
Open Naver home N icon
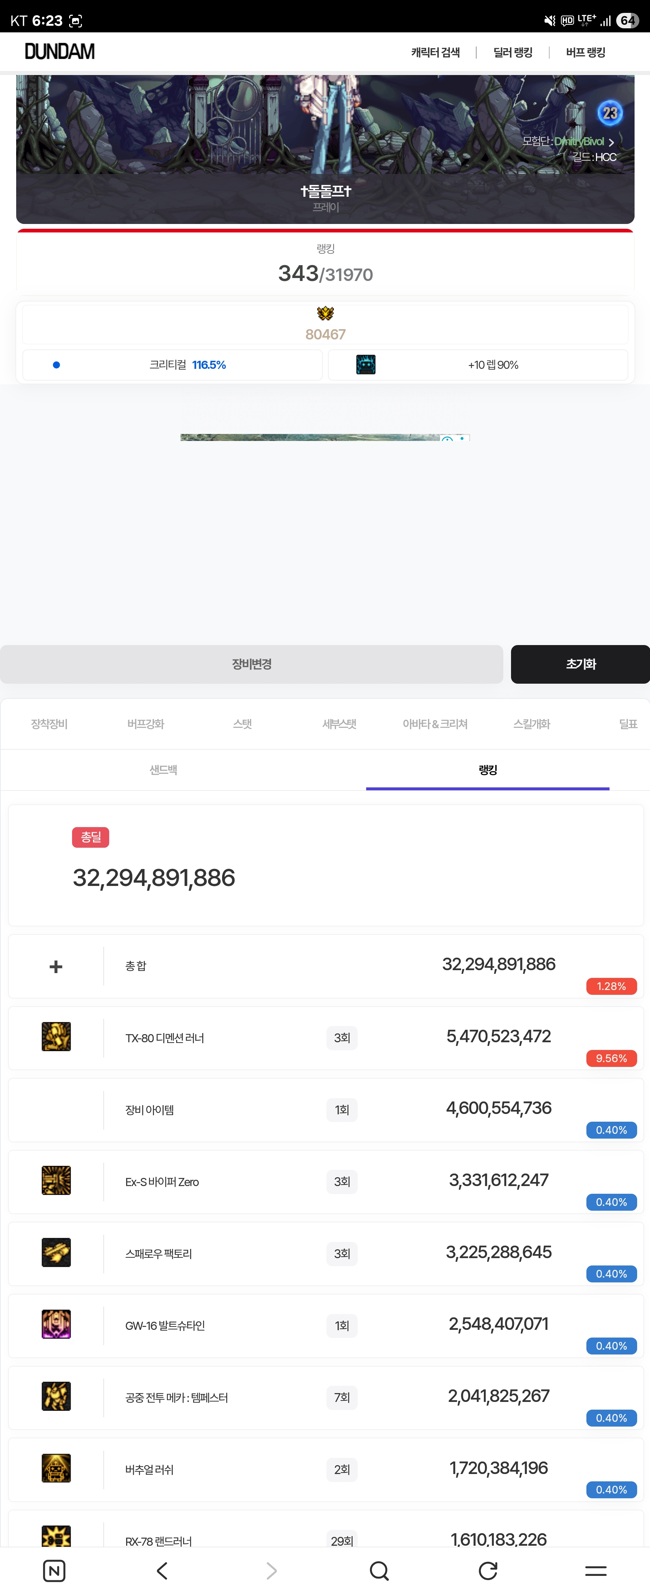[x=54, y=1571]
